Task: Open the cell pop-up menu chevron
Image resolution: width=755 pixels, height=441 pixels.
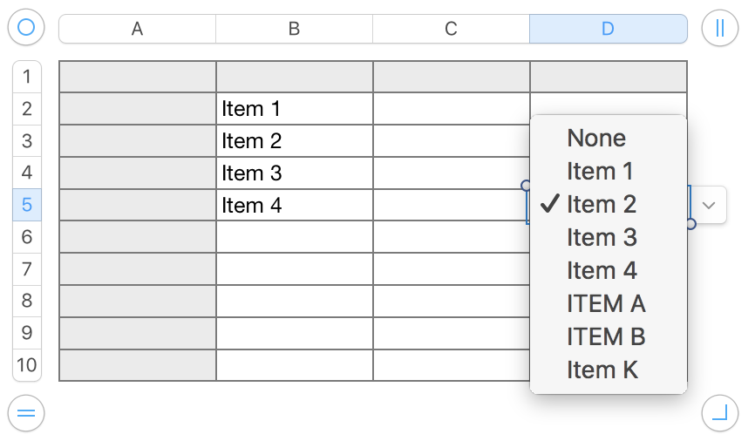Action: coord(709,205)
